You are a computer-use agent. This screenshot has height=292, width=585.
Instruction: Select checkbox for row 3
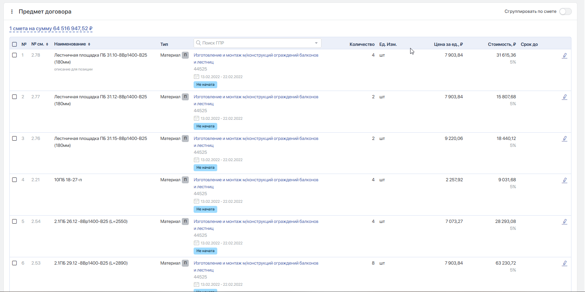[15, 139]
